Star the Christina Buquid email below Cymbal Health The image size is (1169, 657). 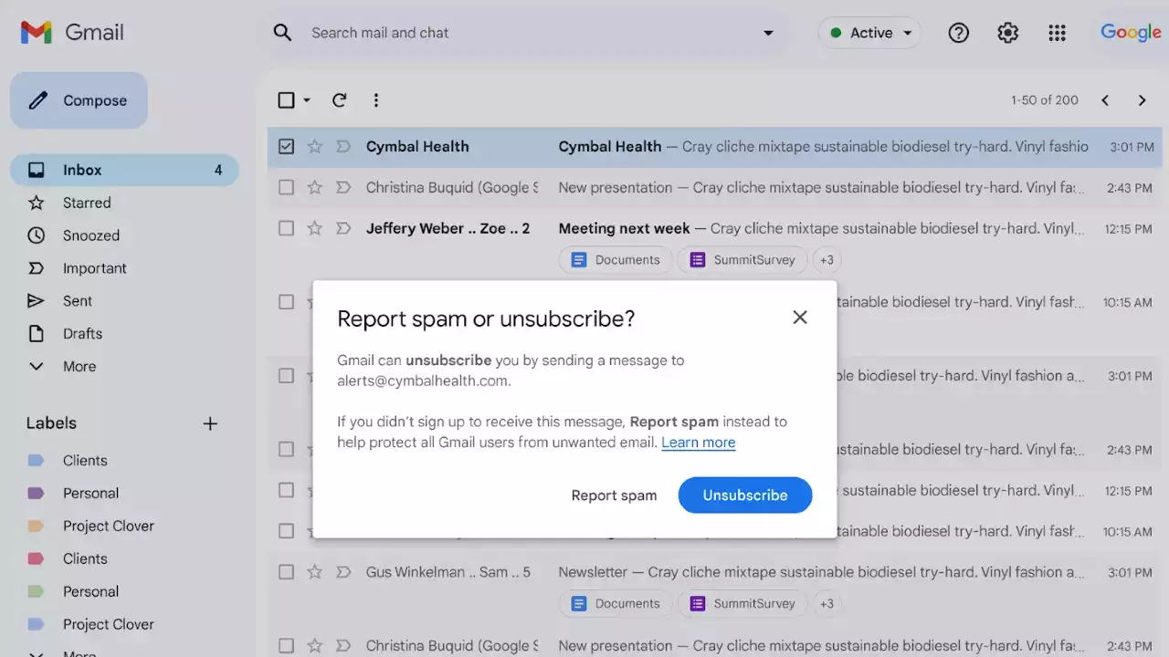click(315, 188)
